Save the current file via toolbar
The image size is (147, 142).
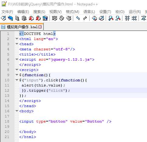coord(17,18)
